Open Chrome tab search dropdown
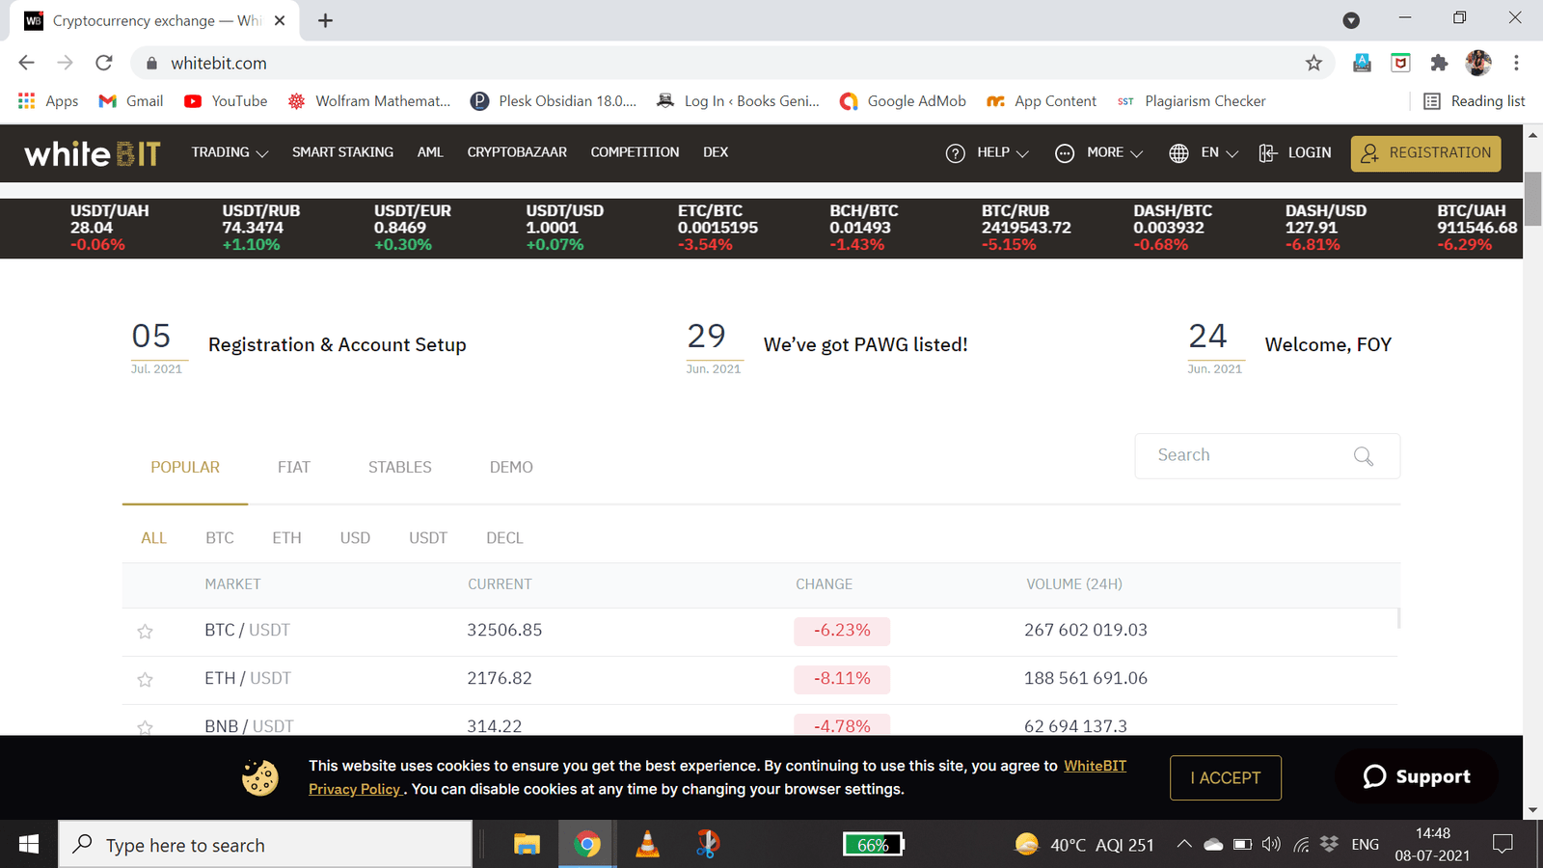 (x=1351, y=20)
